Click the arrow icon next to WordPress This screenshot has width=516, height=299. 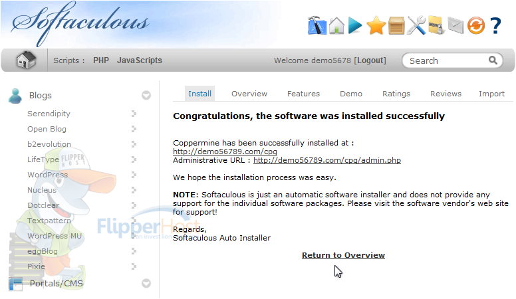pos(134,174)
